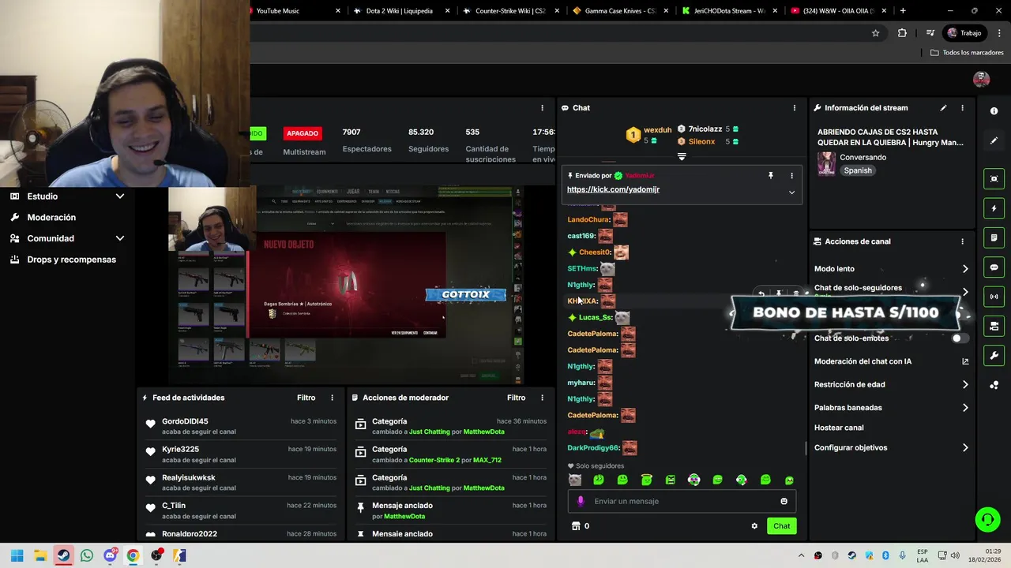
Task: Open pinned message three-dot options
Action: click(x=791, y=176)
